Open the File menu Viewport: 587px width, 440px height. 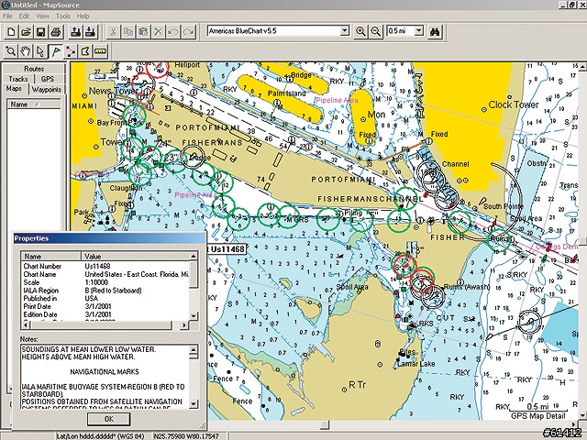[x=7, y=16]
